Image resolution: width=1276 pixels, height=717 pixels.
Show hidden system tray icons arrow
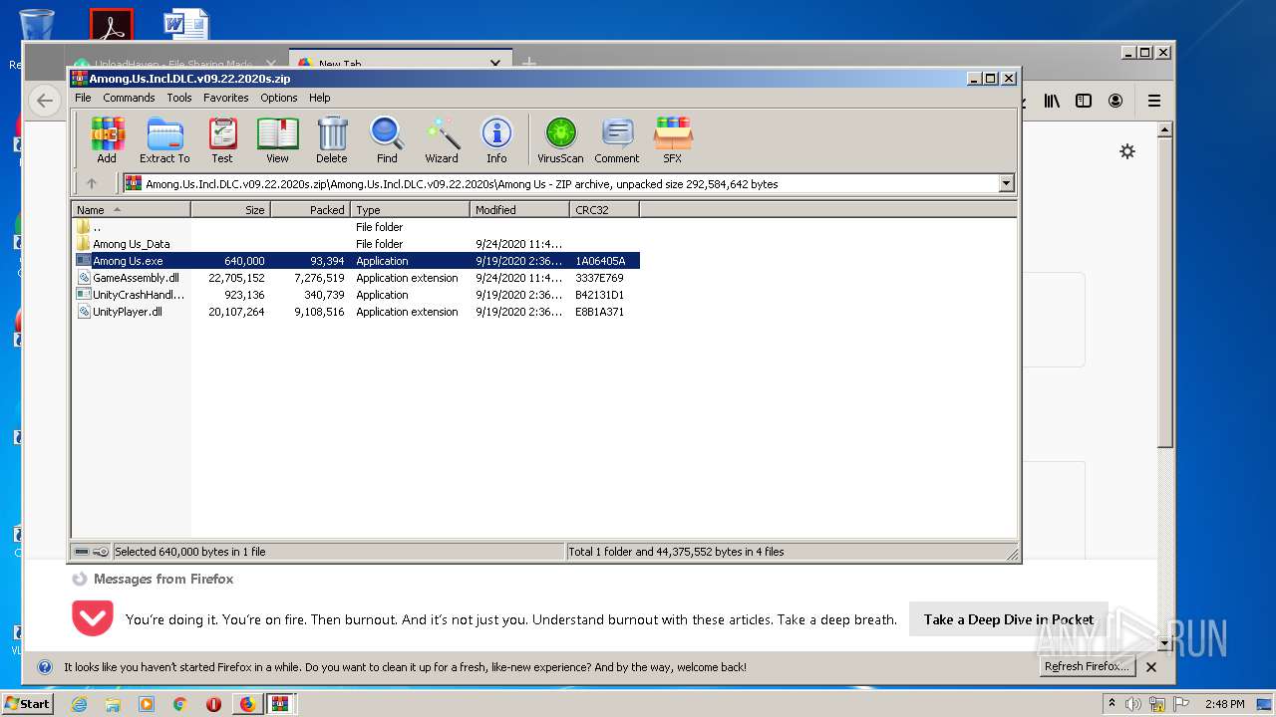1113,704
